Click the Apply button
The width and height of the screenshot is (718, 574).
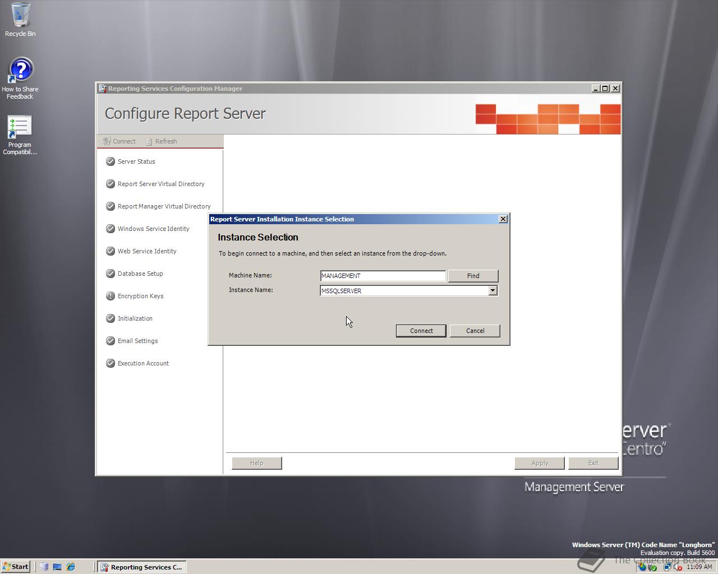click(x=540, y=463)
